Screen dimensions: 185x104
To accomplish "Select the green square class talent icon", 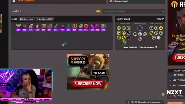I will [x=124, y=42].
